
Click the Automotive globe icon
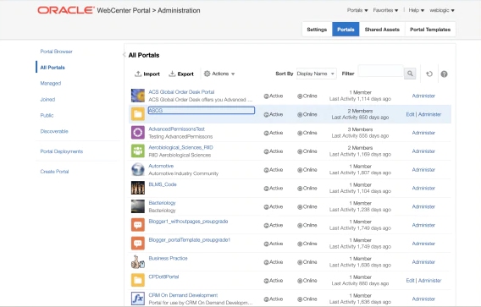point(138,169)
